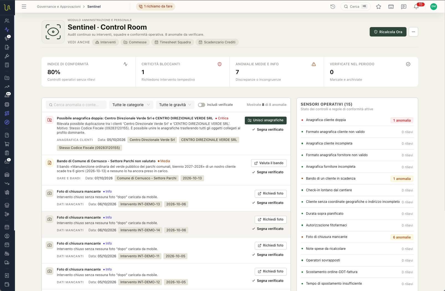445x291 pixels.
Task: Open the more options ellipsis button
Action: point(413,32)
